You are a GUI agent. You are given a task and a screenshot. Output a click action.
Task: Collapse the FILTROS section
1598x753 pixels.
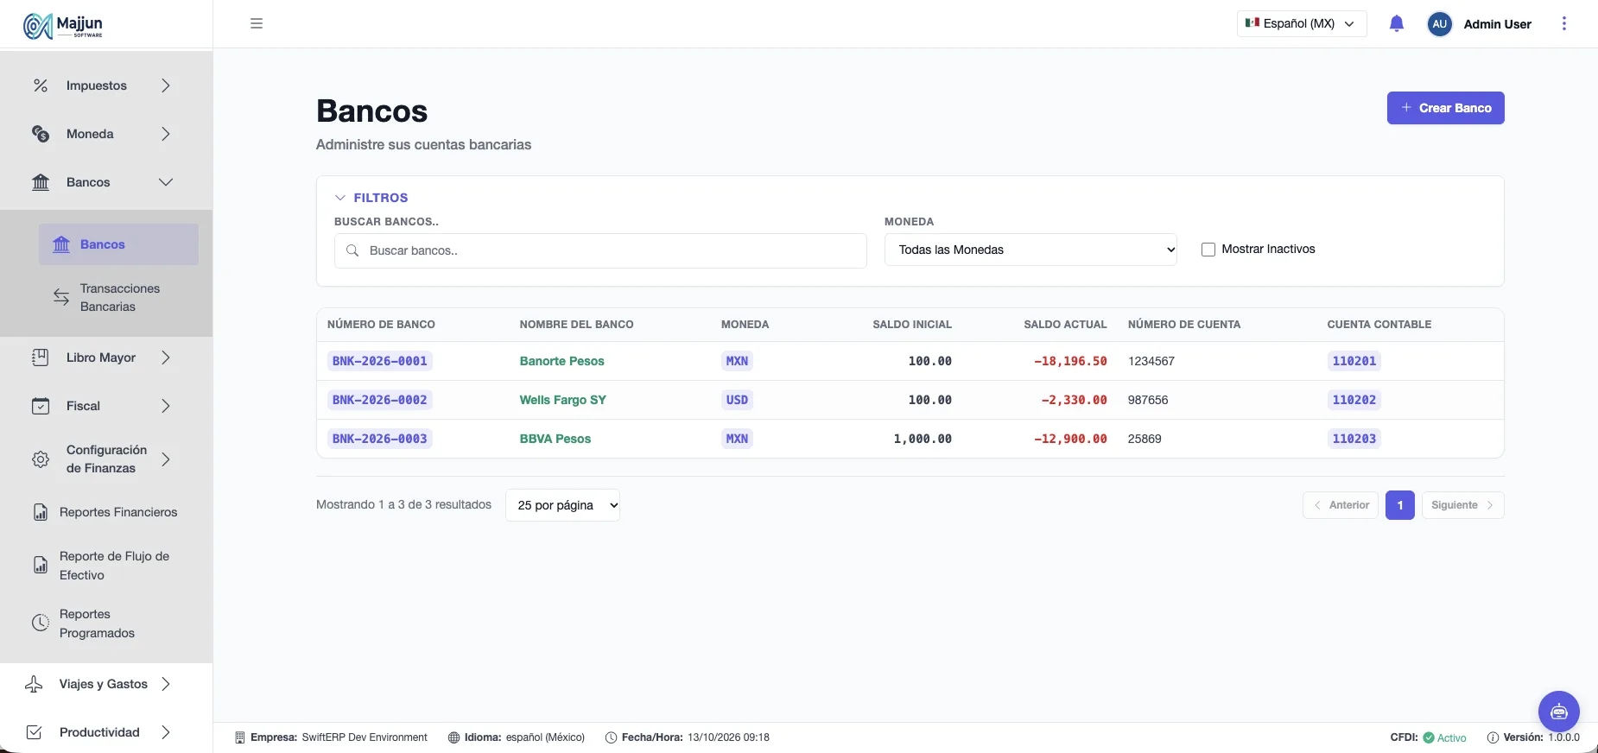371,198
